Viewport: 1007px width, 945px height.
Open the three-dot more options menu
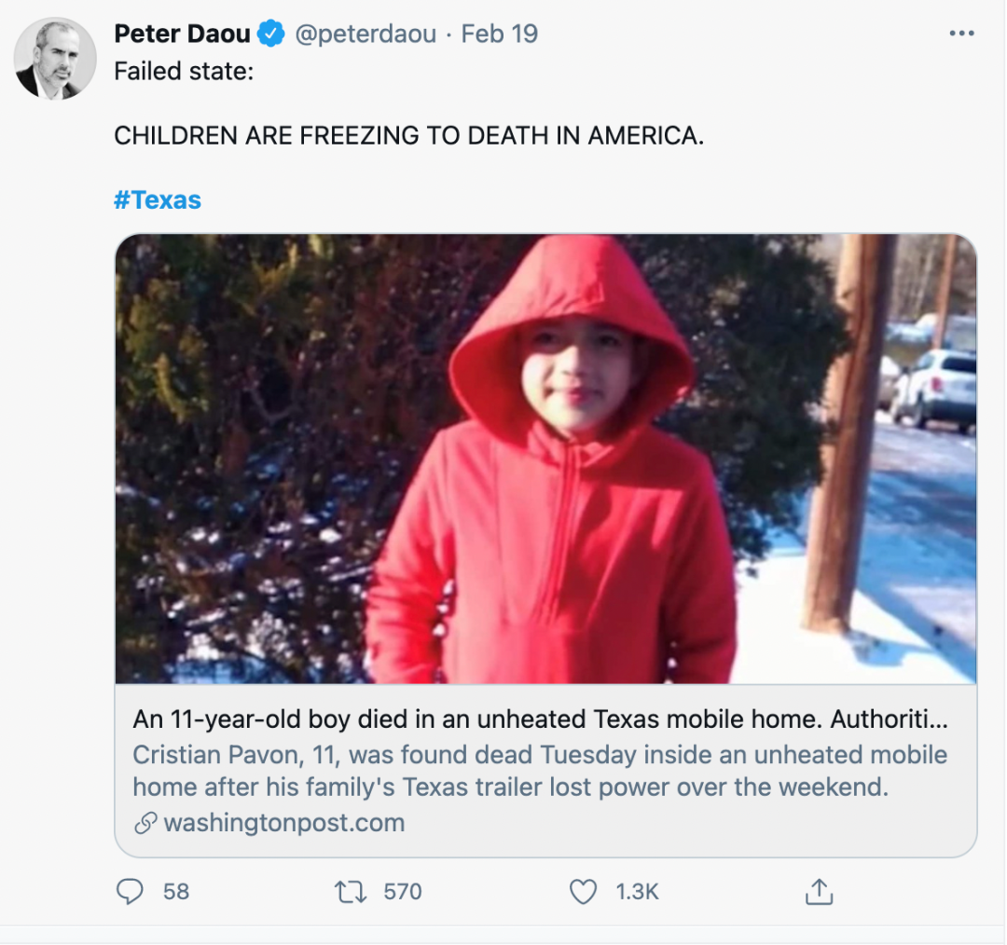[961, 34]
